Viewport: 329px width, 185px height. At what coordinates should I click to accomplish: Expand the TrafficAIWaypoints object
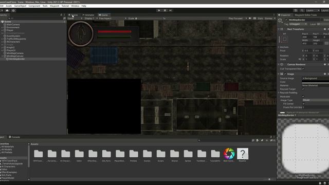(2, 39)
